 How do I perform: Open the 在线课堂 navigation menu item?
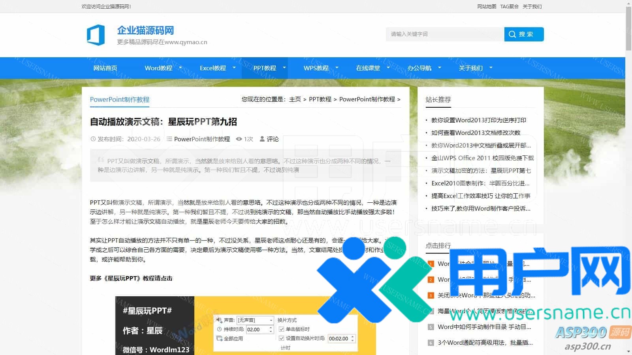[x=368, y=68]
